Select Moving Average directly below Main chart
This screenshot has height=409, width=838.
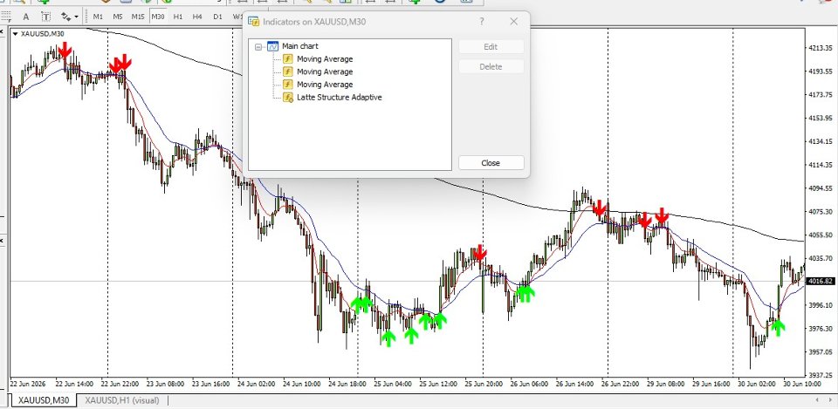coord(325,59)
